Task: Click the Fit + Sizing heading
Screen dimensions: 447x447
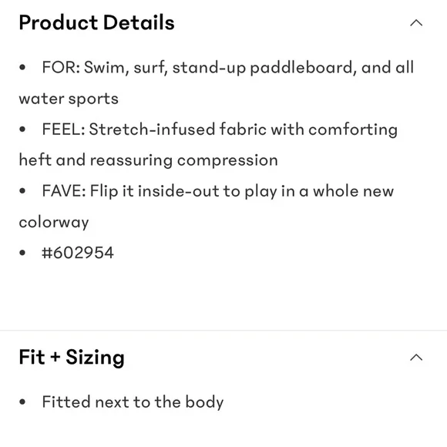Action: [72, 357]
